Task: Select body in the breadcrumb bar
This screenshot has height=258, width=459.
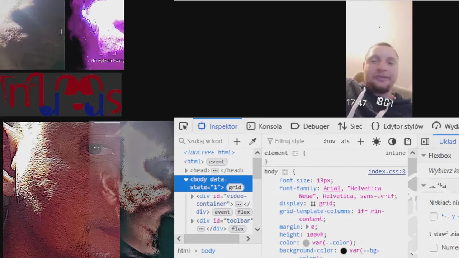Action: pyautogui.click(x=208, y=251)
